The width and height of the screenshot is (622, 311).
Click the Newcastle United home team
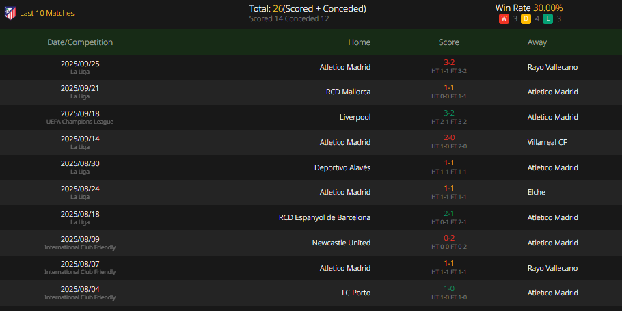[341, 243]
